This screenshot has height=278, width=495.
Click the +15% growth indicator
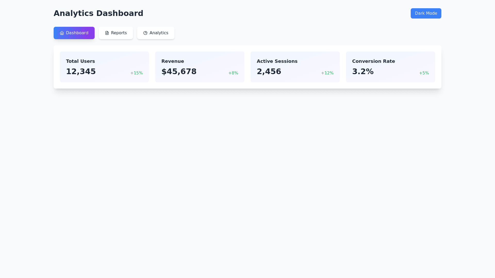[136, 73]
